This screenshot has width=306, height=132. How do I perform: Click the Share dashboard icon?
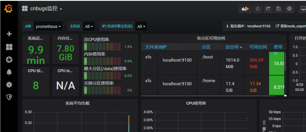click(268, 9)
